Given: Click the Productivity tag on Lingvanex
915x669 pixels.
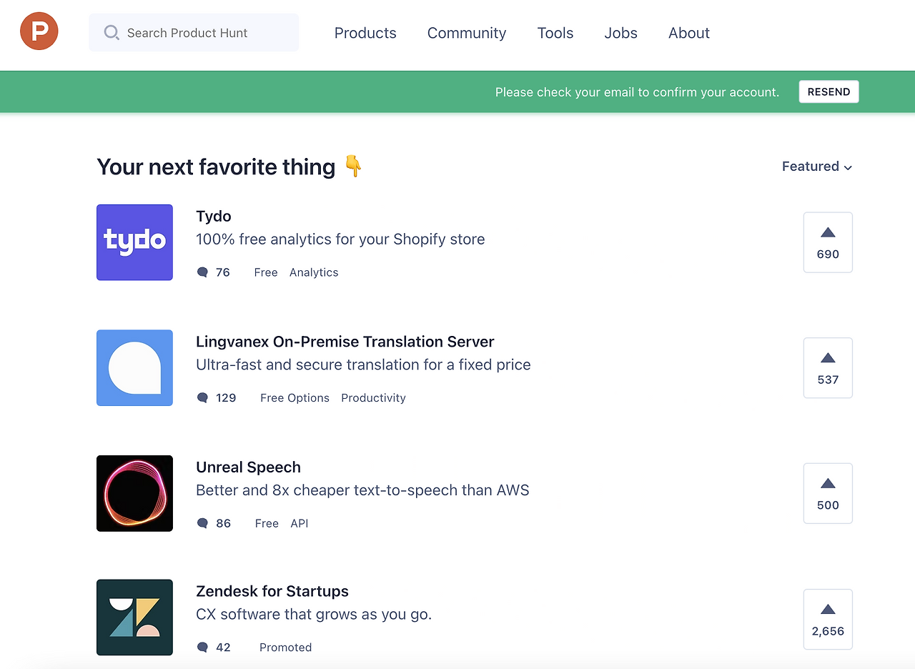Looking at the screenshot, I should tap(373, 398).
